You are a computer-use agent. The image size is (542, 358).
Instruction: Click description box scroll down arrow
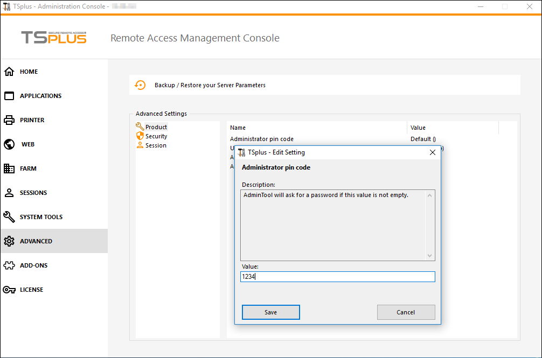coord(429,256)
